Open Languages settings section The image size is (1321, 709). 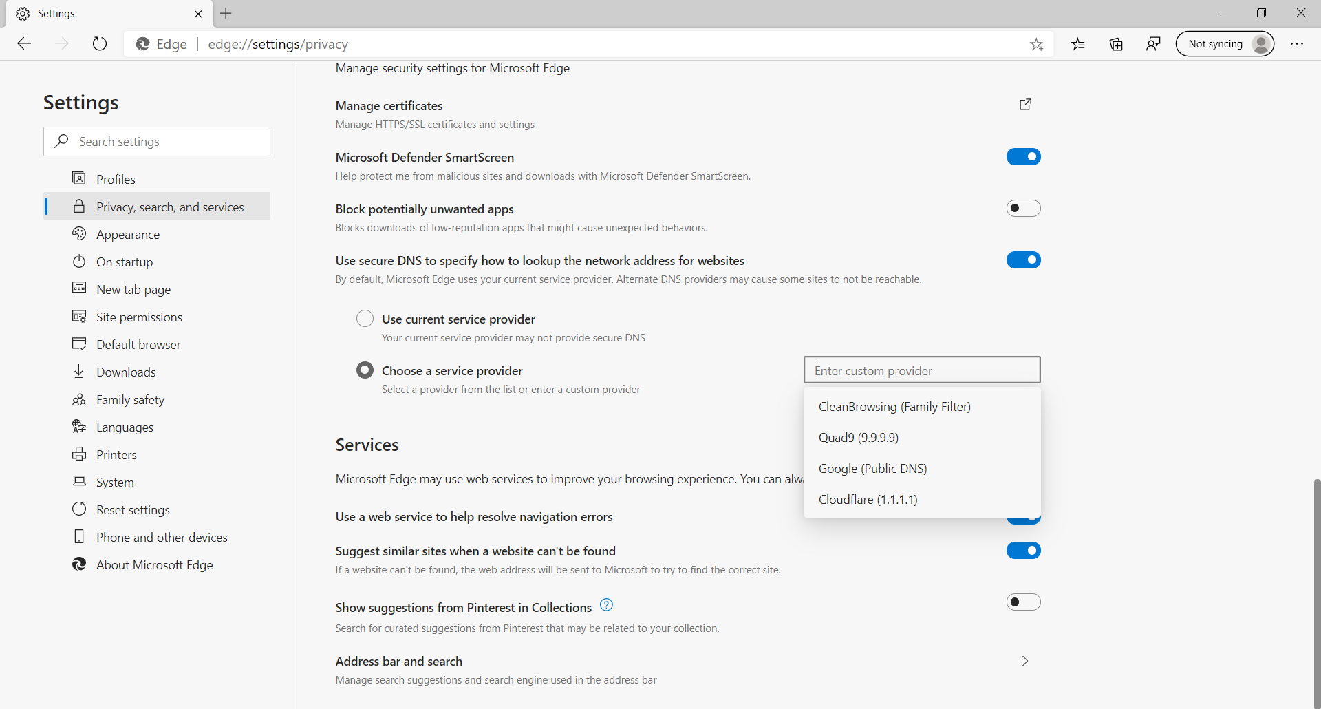click(157, 427)
